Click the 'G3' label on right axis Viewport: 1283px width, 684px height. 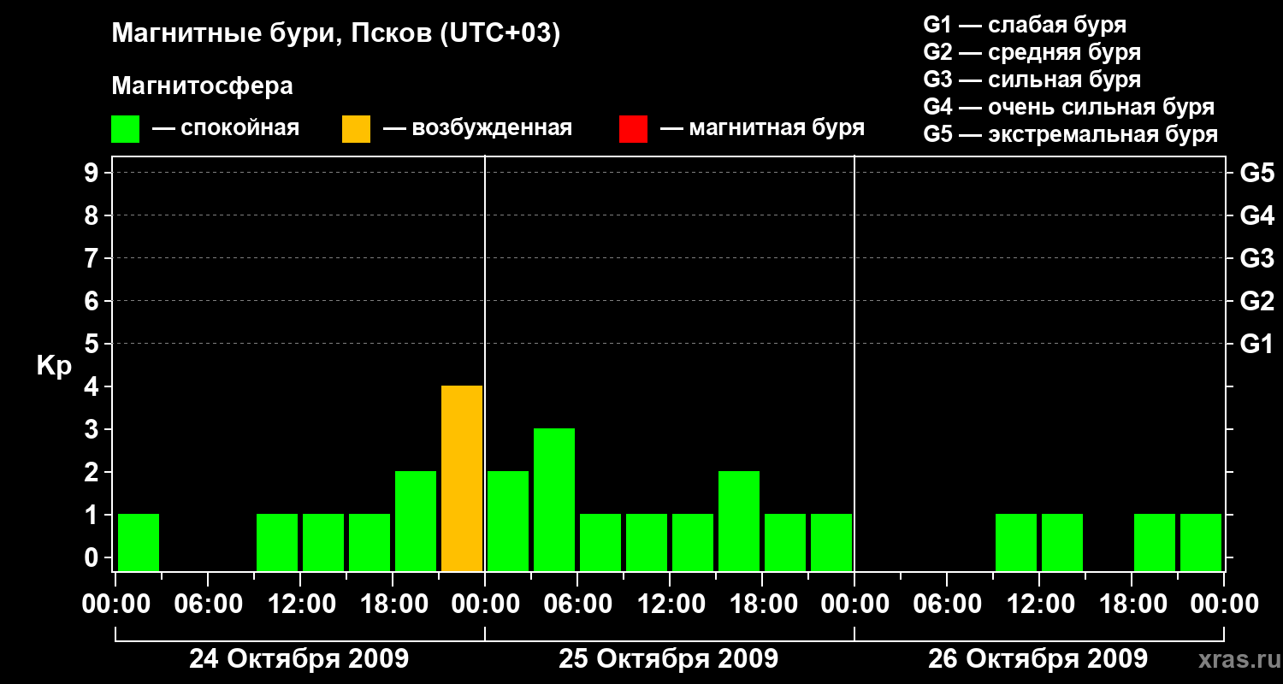[1256, 258]
